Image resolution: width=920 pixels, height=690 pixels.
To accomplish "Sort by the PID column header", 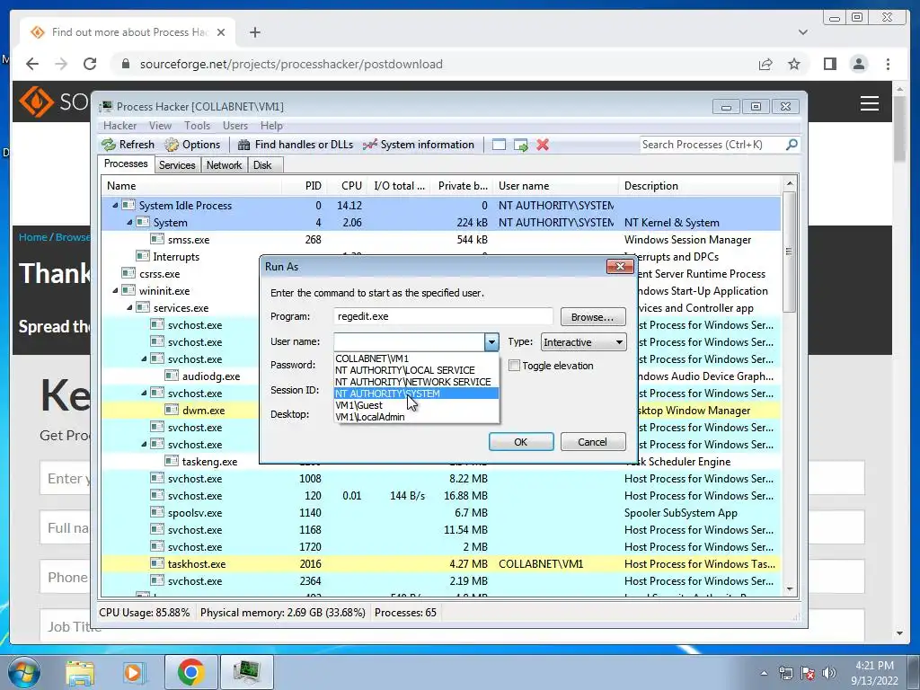I will click(305, 186).
